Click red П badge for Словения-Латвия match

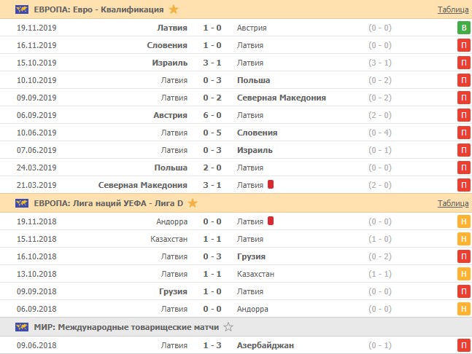(x=463, y=45)
